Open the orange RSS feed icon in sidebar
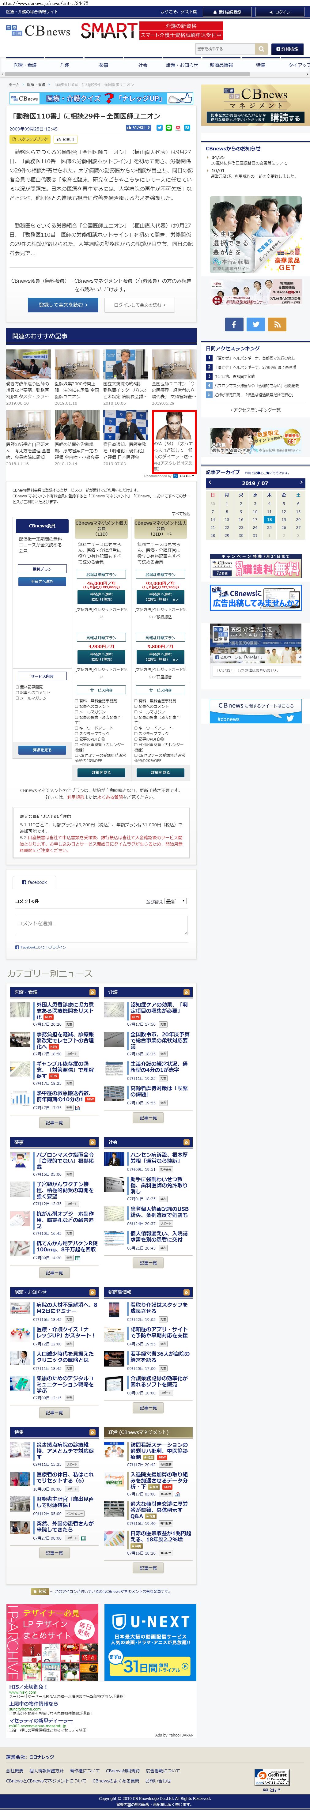 point(278,324)
